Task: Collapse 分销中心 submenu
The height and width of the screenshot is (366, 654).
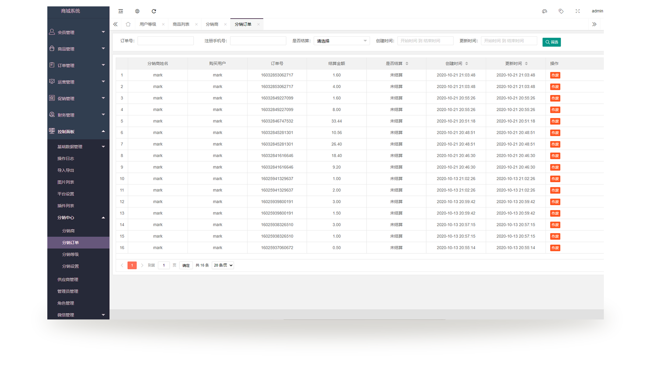Action: 78,217
